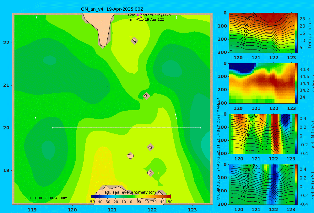Click latitude label 21 on main map
The image size is (314, 213).
(x=6, y=85)
